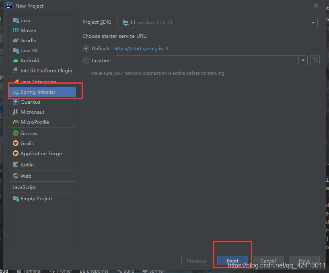329x273 pixels.
Task: Select the Groovy list entry
Action: 42,133
